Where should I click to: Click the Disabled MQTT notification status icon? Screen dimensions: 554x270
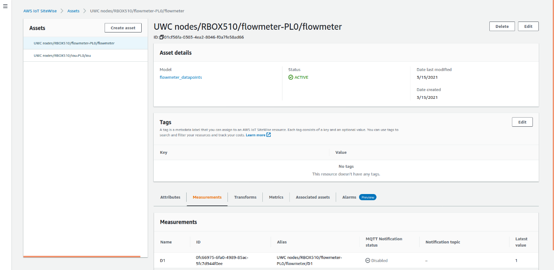click(367, 260)
